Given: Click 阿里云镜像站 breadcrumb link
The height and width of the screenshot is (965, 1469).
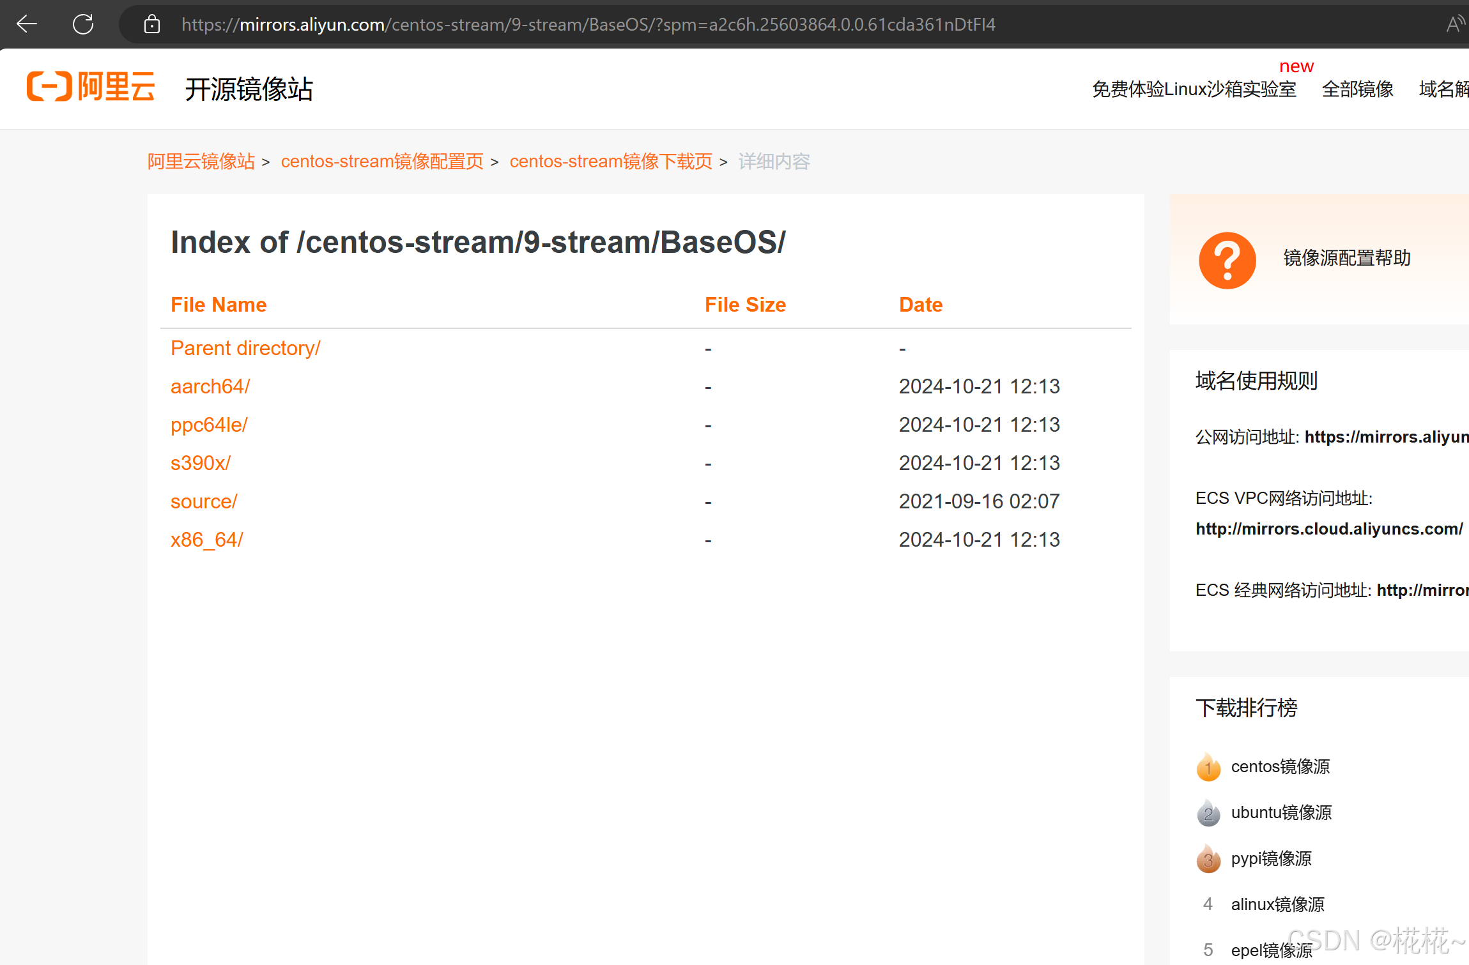Looking at the screenshot, I should pos(201,162).
